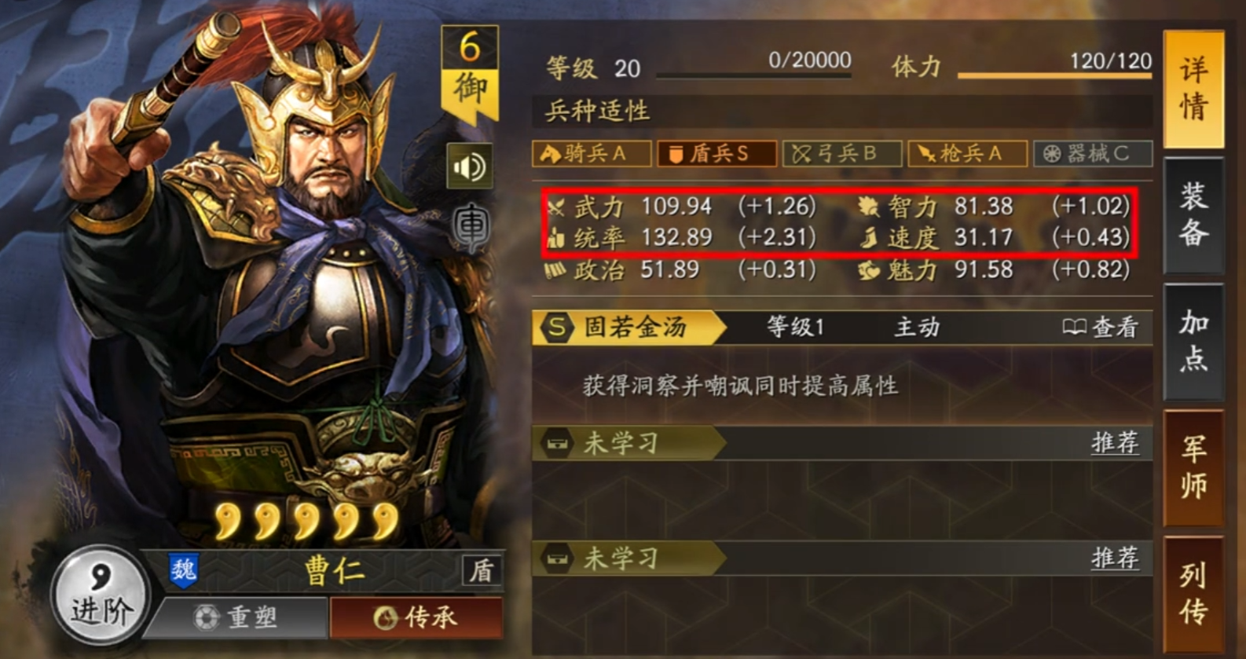
Task: Expand the first 未学习 skill slot
Action: [x=842, y=443]
